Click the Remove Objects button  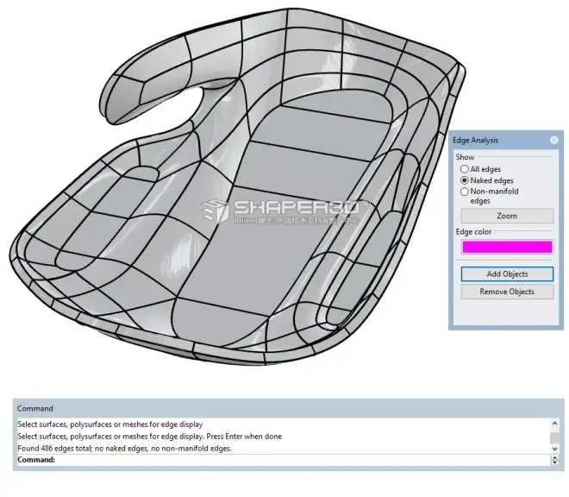click(507, 292)
